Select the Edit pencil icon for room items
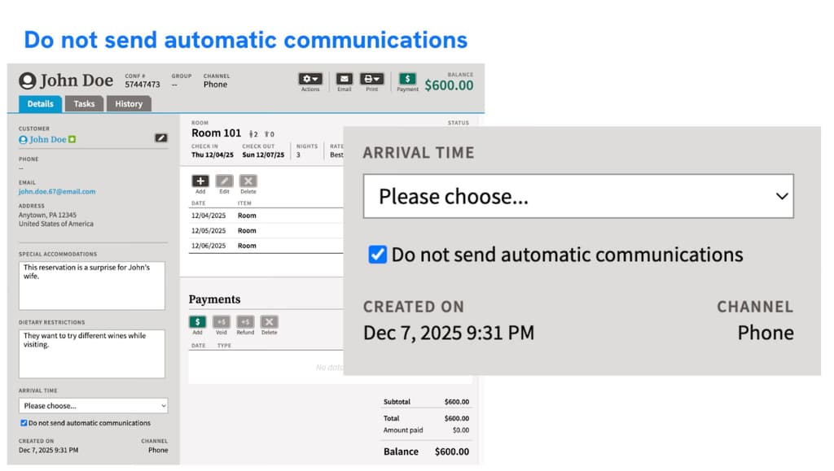The image size is (834, 471). point(223,181)
